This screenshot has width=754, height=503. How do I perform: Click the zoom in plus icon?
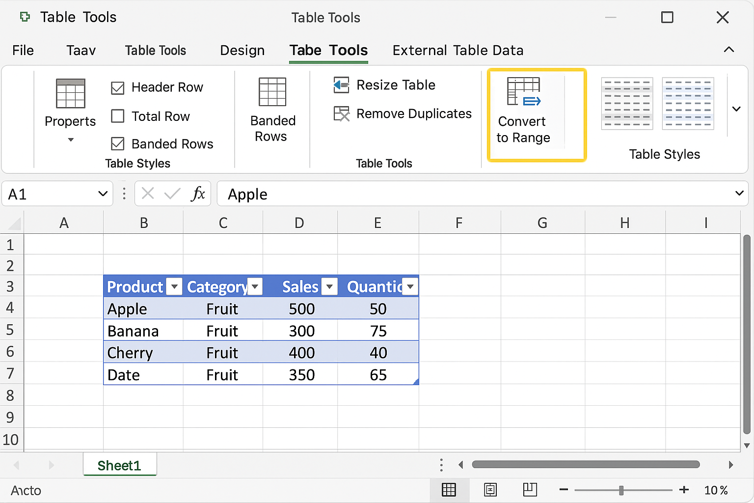pos(684,490)
